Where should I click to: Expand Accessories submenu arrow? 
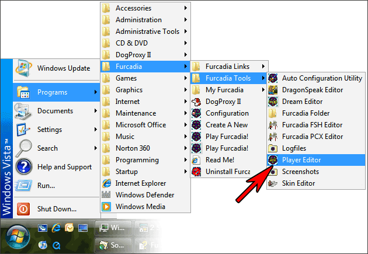pyautogui.click(x=185, y=8)
